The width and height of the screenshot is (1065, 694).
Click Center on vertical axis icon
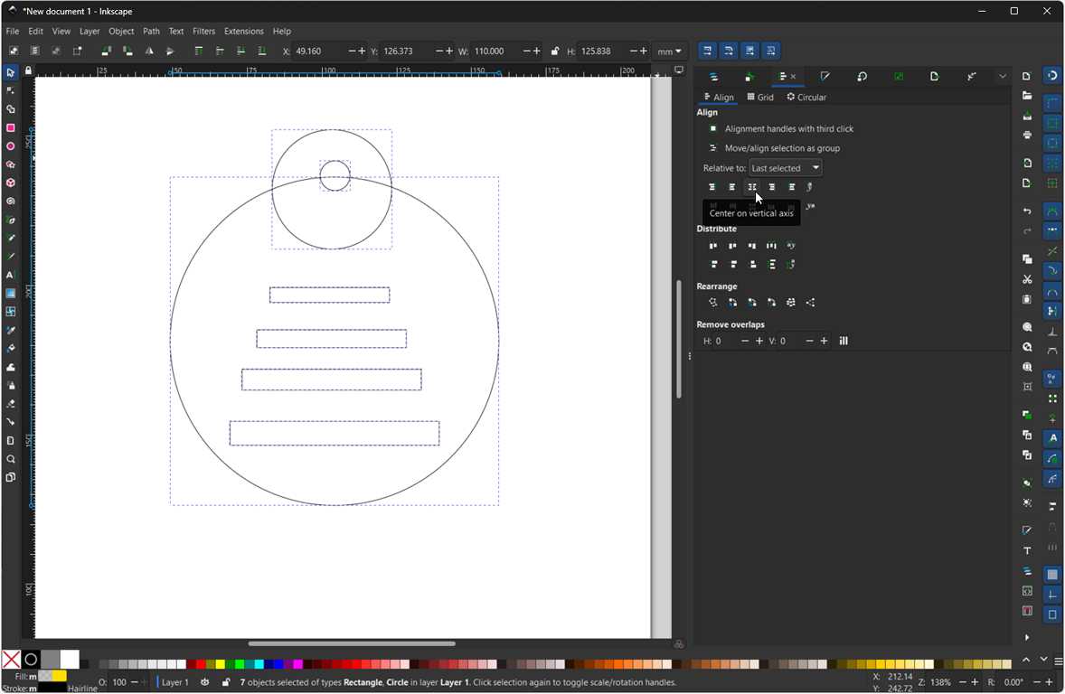(752, 187)
